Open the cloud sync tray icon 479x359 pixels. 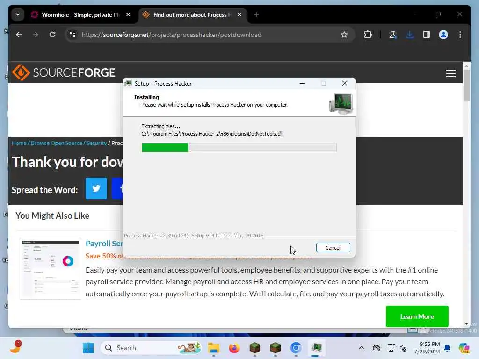tap(377, 348)
